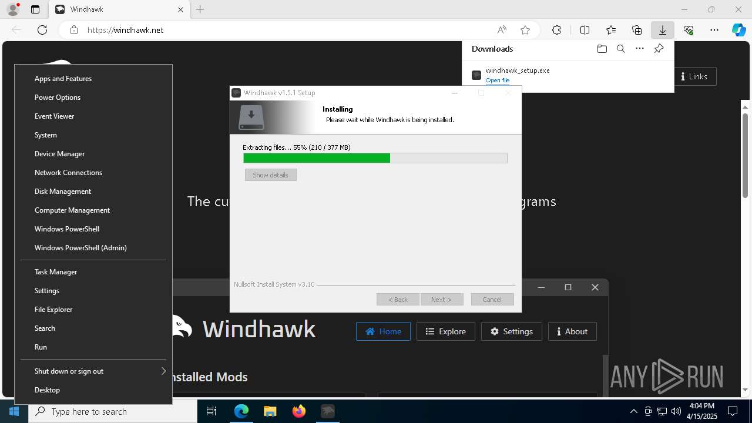The height and width of the screenshot is (423, 752).
Task: Choose System in Win+X menu
Action: [93, 135]
